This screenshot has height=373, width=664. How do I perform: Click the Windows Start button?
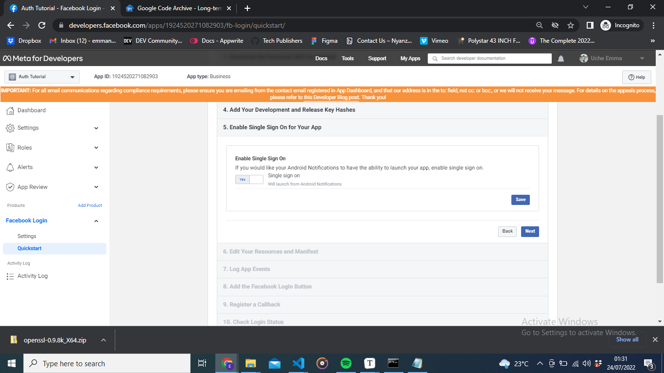tap(12, 363)
